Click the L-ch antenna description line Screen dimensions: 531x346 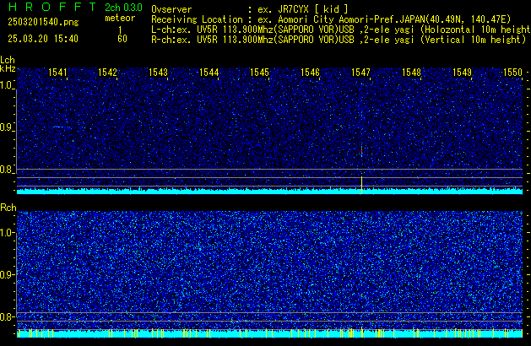point(341,30)
